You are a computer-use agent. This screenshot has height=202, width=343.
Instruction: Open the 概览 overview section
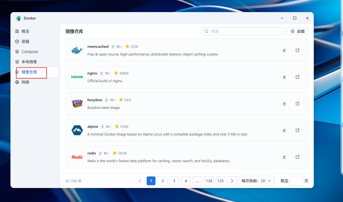point(35,31)
